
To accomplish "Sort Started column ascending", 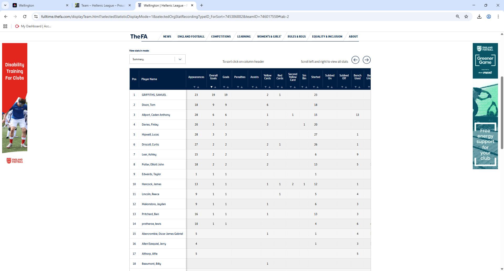I will tap(318, 87).
